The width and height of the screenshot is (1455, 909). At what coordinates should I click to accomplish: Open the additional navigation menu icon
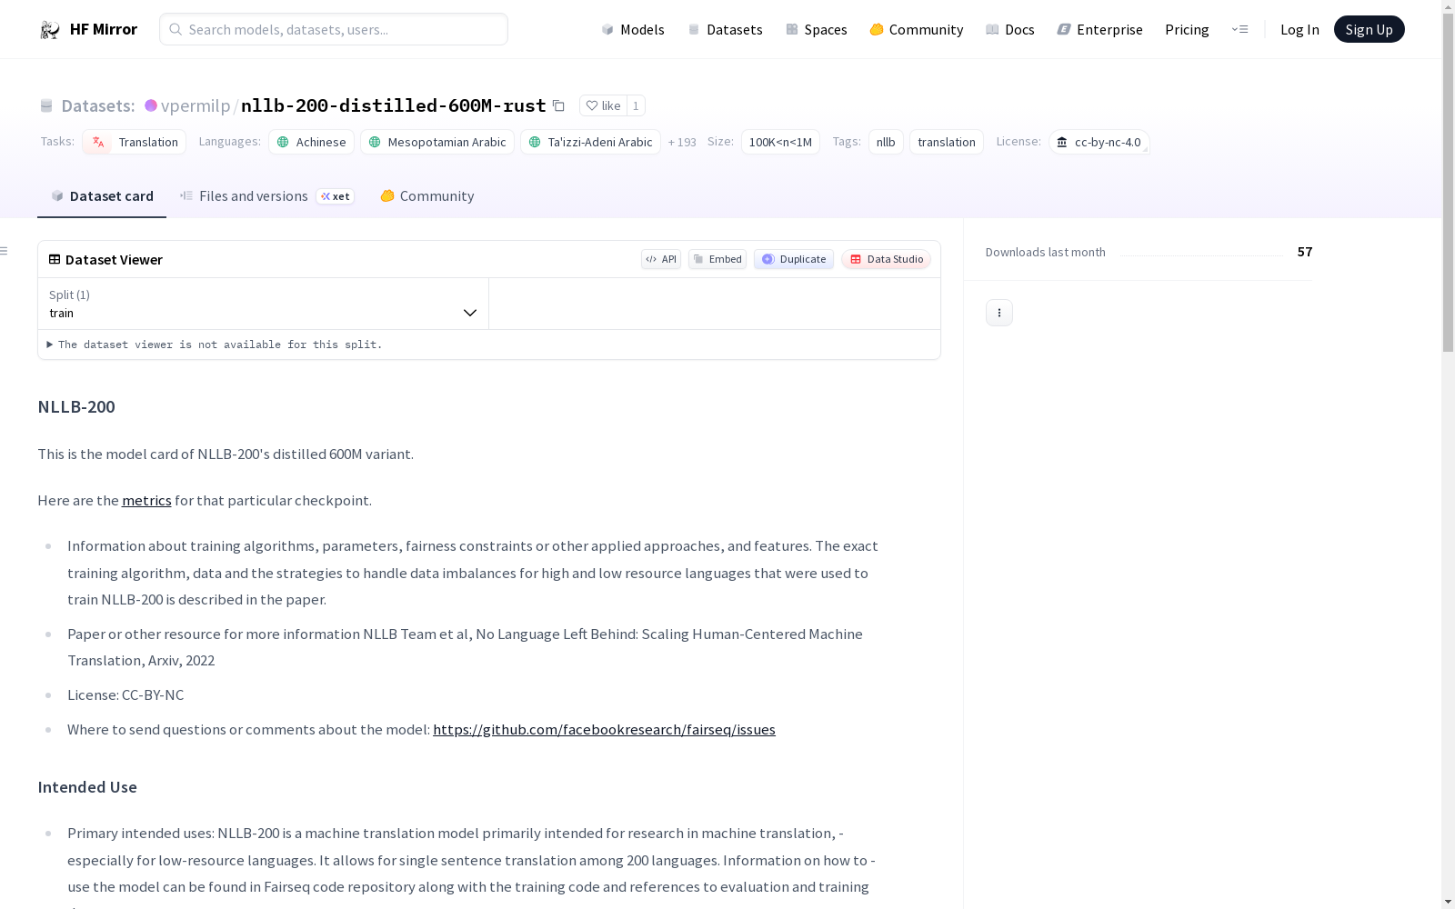pos(1239,29)
